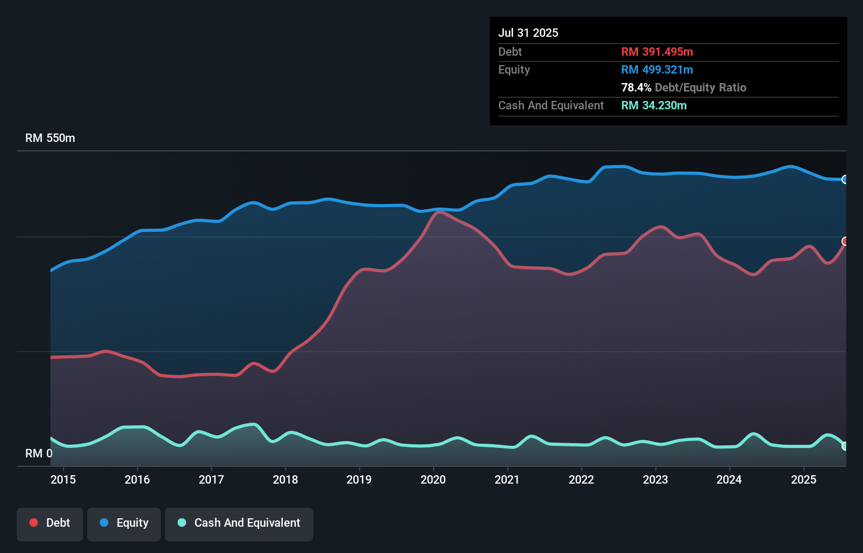
Task: Click the 78.4% Debt/Equity Ratio text
Action: click(683, 88)
